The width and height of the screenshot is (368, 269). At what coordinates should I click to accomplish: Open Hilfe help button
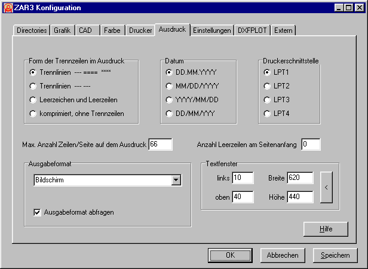point(326,229)
